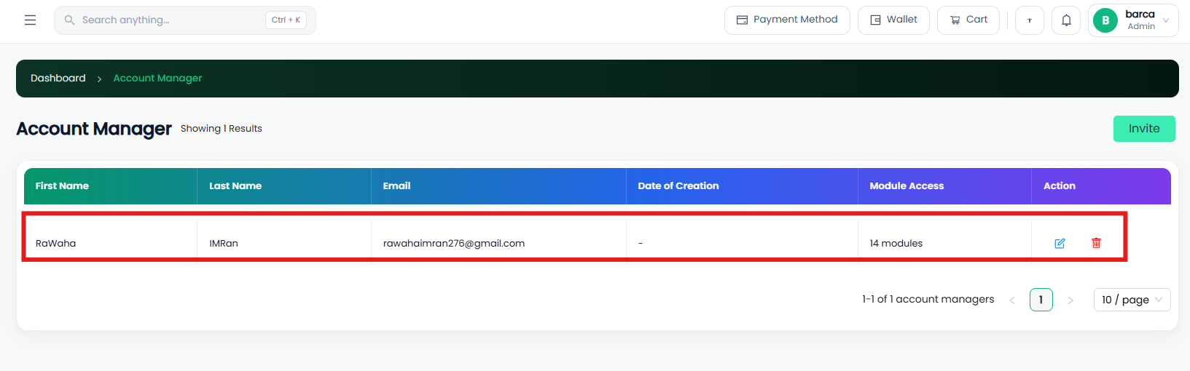The image size is (1190, 371).
Task: Edit the RaWaha account manager entry
Action: pos(1060,243)
